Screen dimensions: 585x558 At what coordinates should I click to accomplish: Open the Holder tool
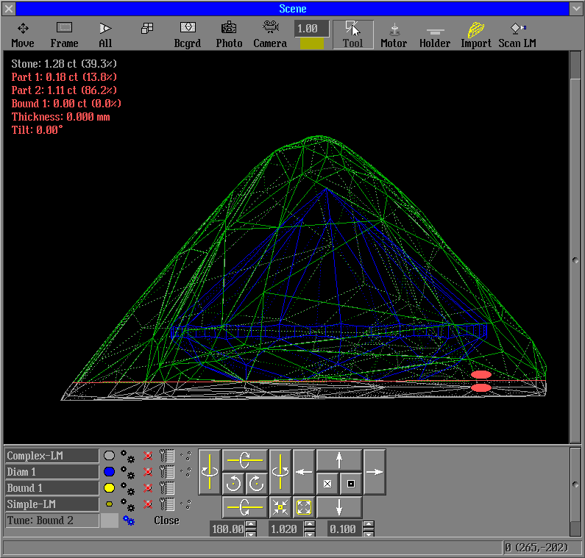point(435,35)
